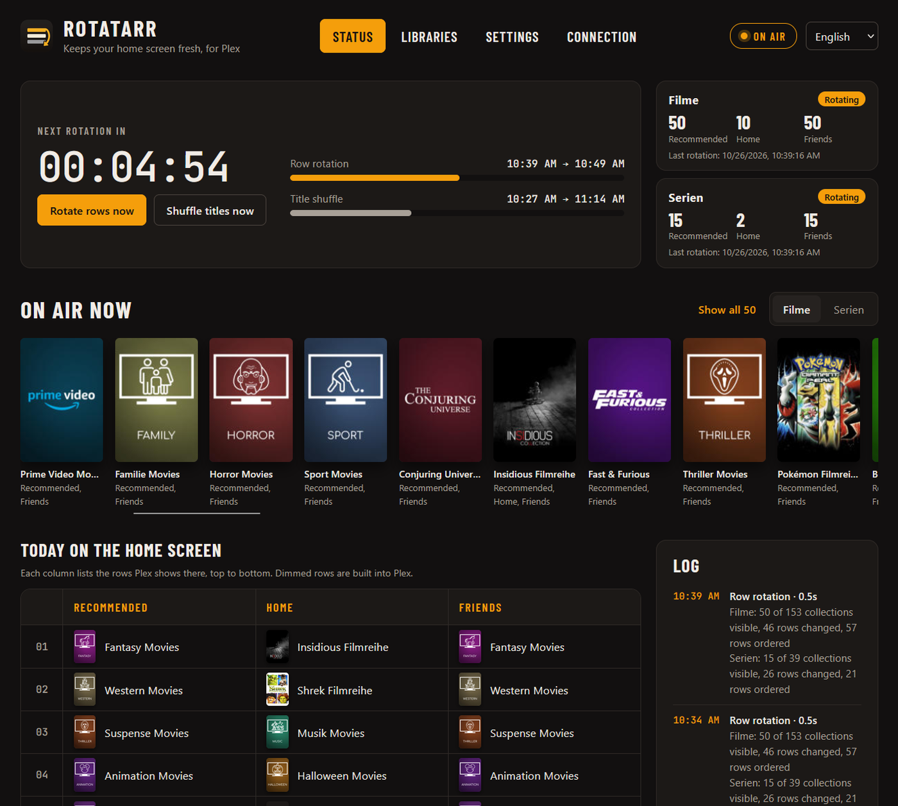Screen dimensions: 898x806
Task: Open the Horror collection poster
Action: click(251, 400)
